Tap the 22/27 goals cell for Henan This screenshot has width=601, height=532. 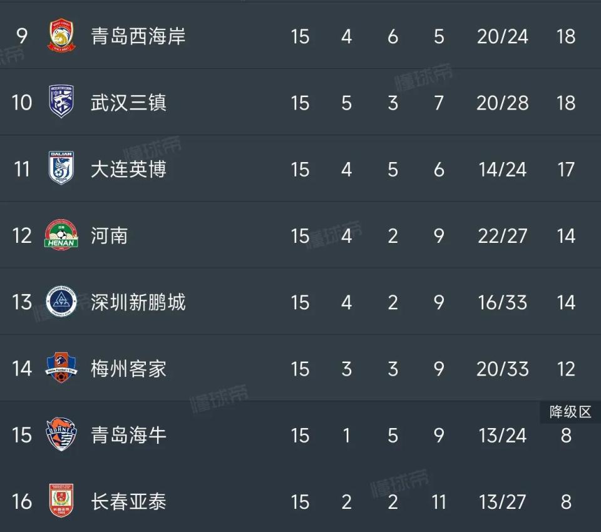(503, 236)
